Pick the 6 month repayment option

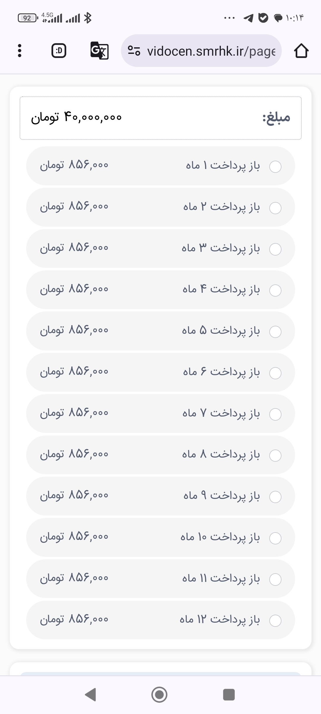coord(275,373)
